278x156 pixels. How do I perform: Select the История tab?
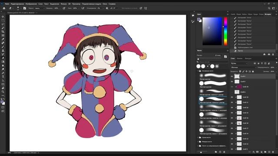point(268,14)
